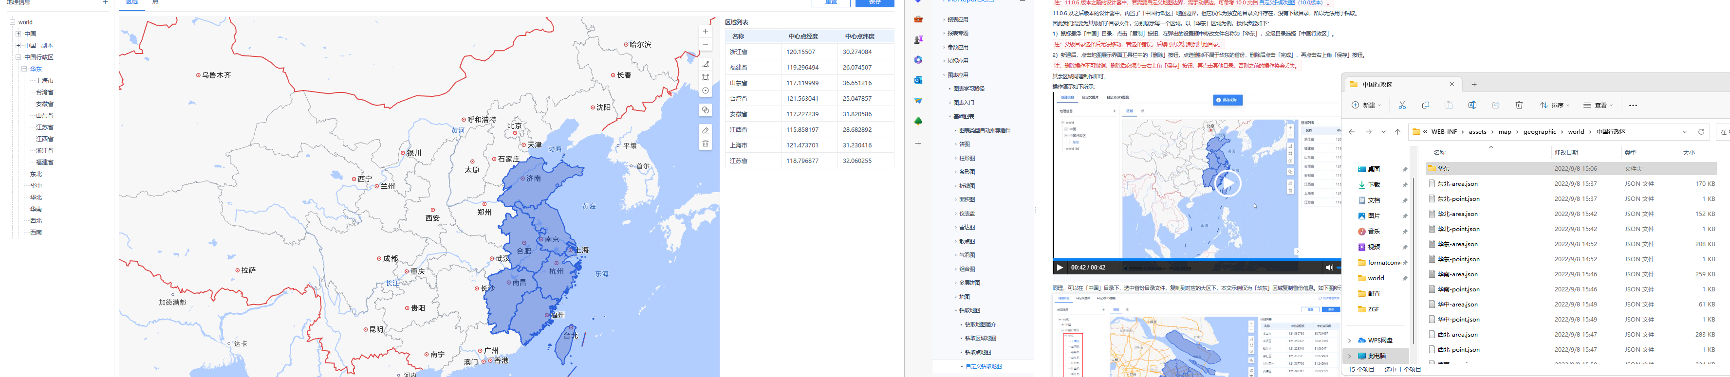Viewport: 1730px width, 377px height.
Task: Select the polyline drawing tool on map toolbar
Action: click(x=705, y=64)
